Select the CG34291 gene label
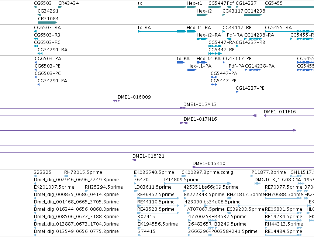 tap(48, 11)
